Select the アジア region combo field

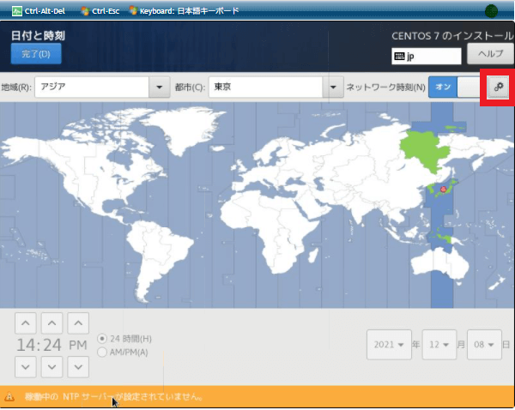(x=92, y=87)
